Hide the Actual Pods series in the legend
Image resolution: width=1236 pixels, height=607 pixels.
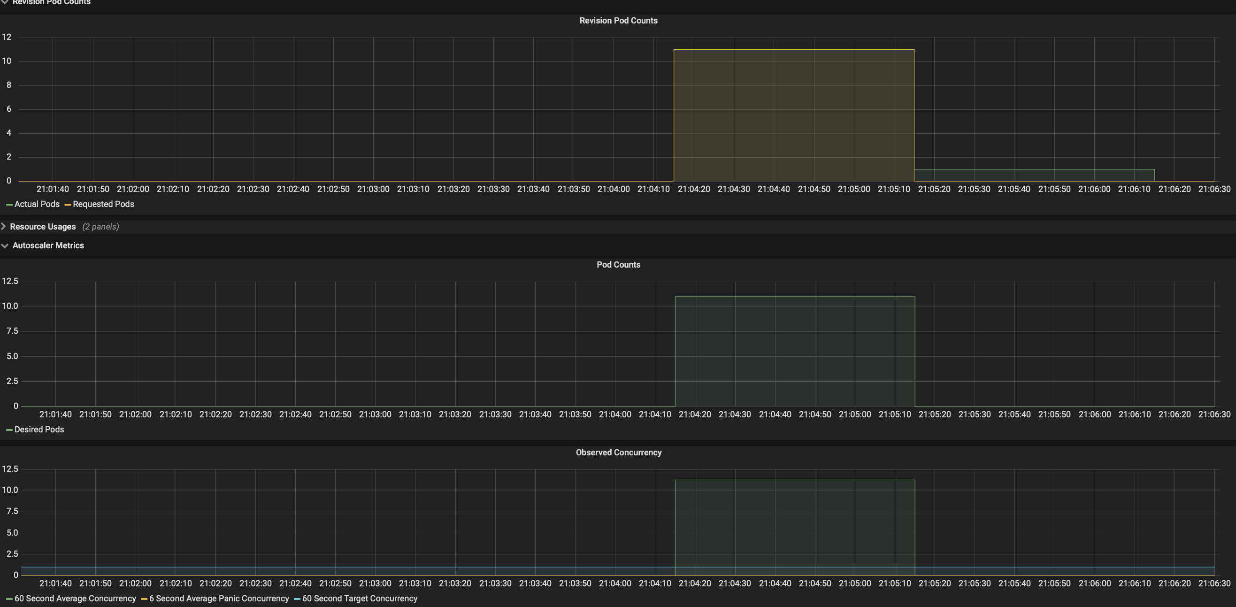coord(37,204)
